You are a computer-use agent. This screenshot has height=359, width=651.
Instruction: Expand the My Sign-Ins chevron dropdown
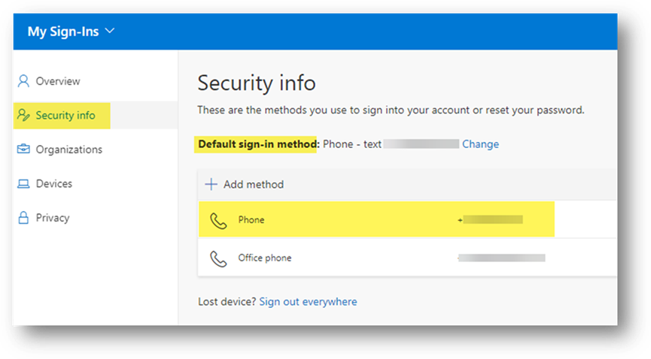coord(110,31)
